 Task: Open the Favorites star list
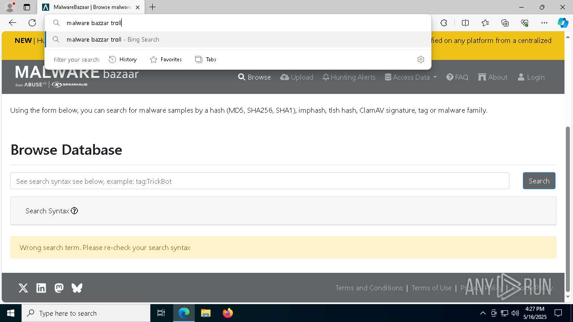[485, 23]
